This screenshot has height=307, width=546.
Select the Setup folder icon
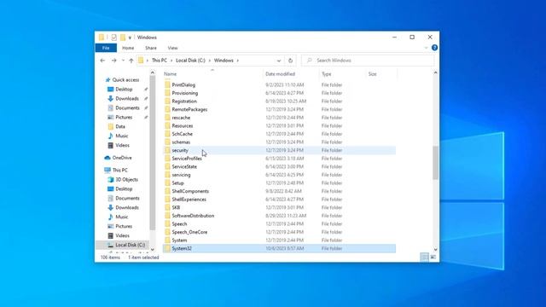tap(167, 183)
